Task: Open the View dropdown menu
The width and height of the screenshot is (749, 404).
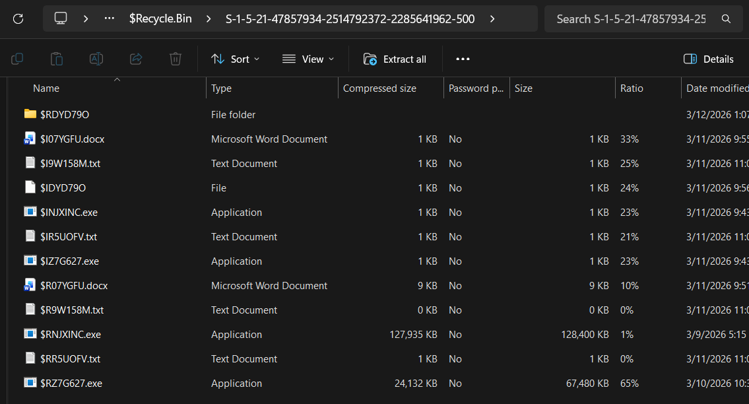Action: click(x=308, y=59)
